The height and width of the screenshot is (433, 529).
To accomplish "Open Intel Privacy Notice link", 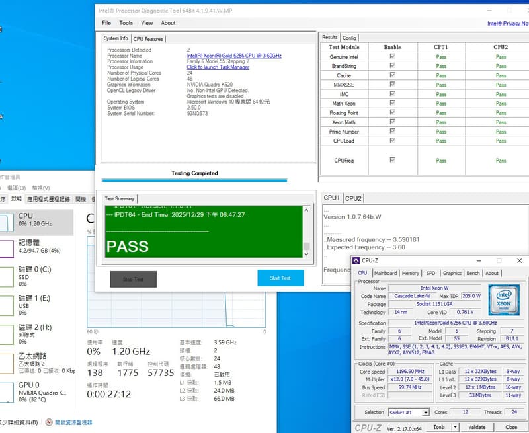I will tap(508, 23).
